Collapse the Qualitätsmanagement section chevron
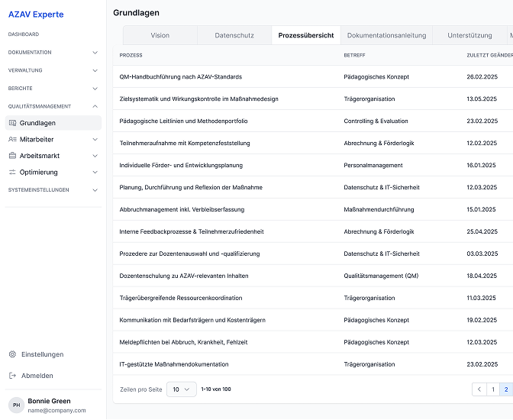The width and height of the screenshot is (513, 420). coord(95,106)
